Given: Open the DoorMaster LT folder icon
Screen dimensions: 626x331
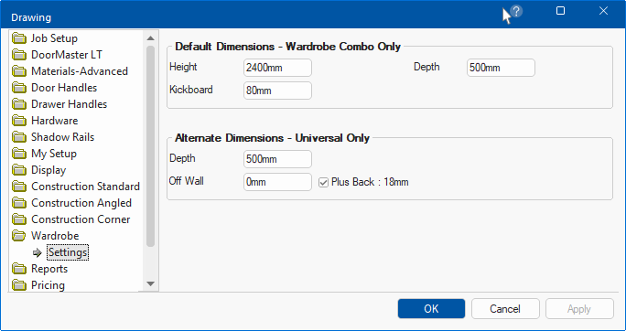Looking at the screenshot, I should [19, 55].
